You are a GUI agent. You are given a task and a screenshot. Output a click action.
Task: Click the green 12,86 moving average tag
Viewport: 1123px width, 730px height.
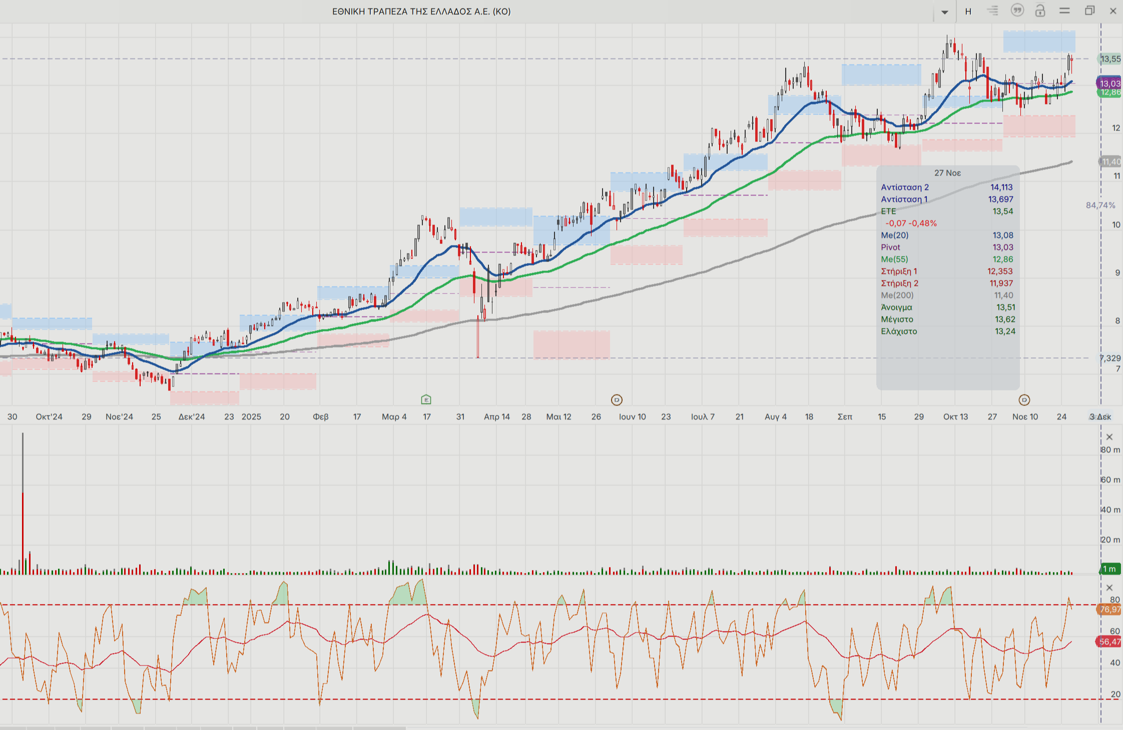click(x=1109, y=93)
